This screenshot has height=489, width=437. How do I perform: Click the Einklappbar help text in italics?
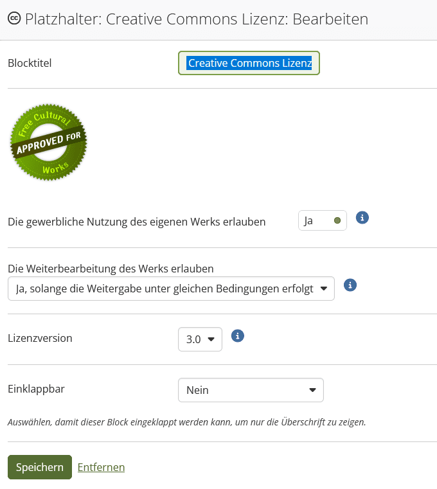click(x=186, y=422)
